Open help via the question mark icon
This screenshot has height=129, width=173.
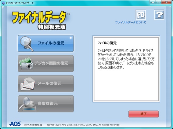pyautogui.click(x=159, y=15)
